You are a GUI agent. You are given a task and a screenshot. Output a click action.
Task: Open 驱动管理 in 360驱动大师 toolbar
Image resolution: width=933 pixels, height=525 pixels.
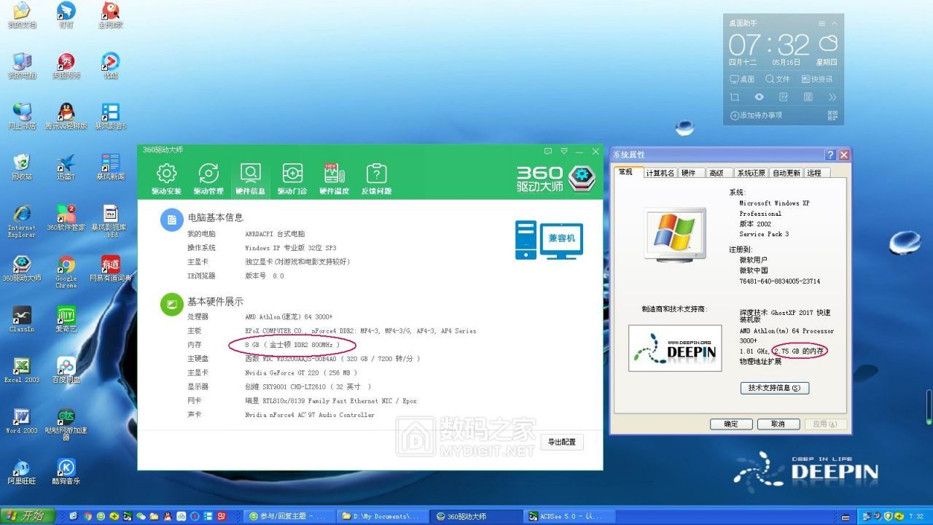point(208,179)
